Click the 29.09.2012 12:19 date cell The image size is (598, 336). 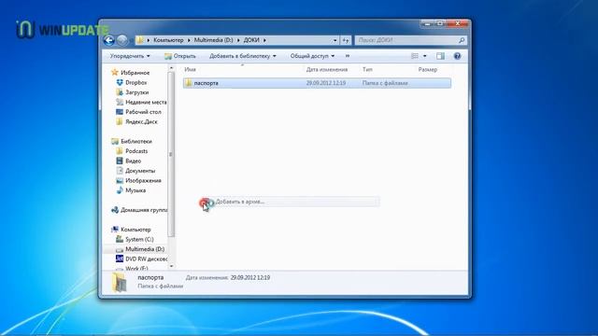point(326,83)
